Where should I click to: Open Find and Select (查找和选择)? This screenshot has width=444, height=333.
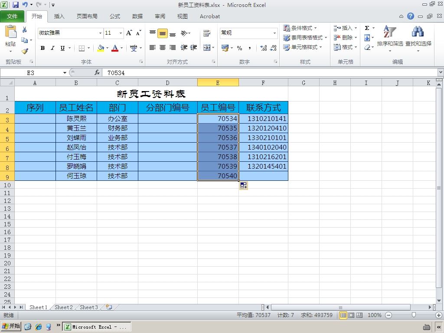tap(418, 39)
